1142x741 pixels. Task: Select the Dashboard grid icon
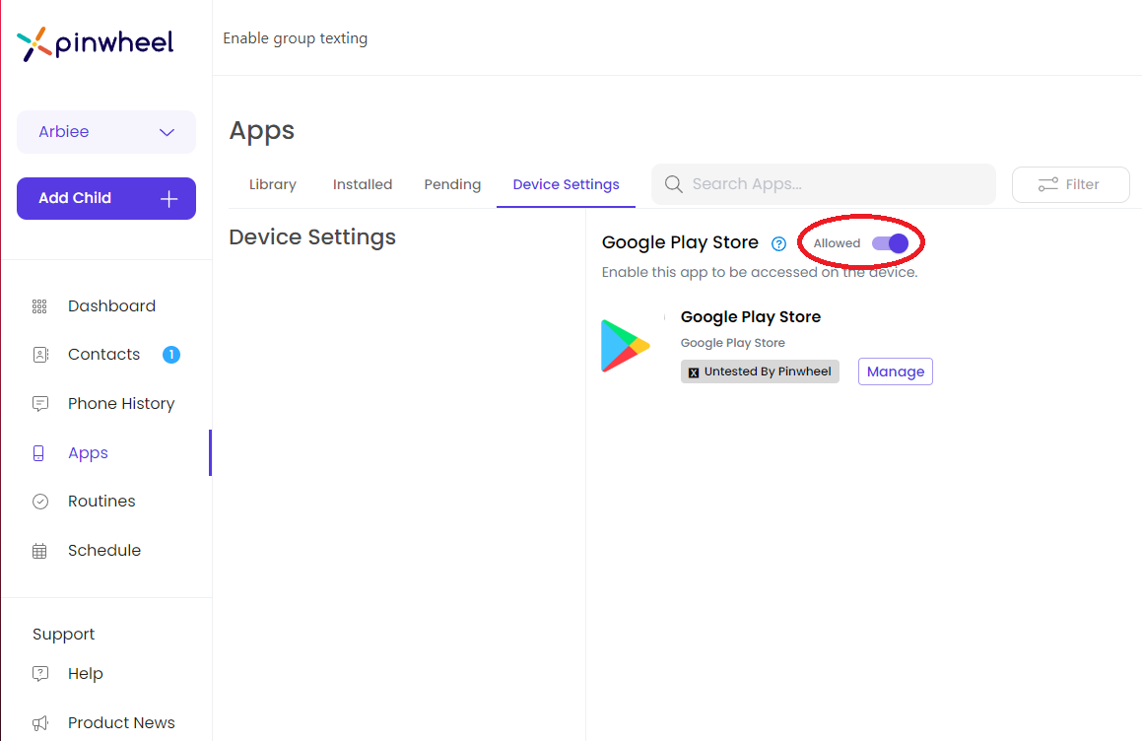point(39,305)
